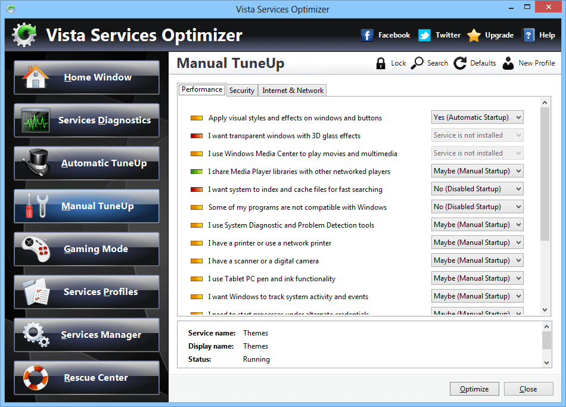The image size is (566, 407).
Task: Click the gear logo beside Vista Services Optimizer
Action: click(x=24, y=35)
